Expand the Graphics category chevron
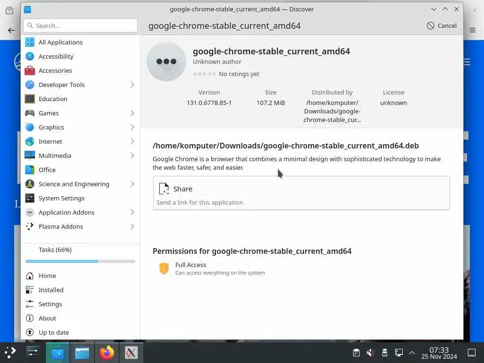The image size is (484, 363). click(132, 127)
